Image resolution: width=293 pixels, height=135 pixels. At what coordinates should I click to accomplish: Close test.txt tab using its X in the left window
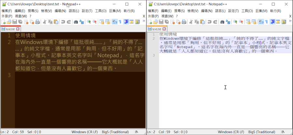[x=18, y=29]
